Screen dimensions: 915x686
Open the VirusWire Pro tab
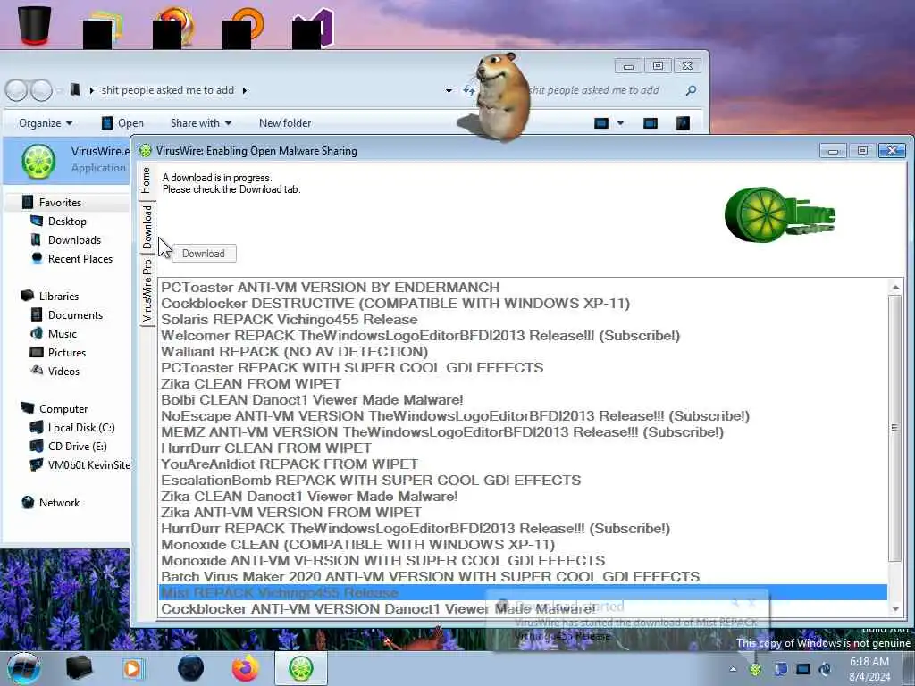click(x=146, y=290)
